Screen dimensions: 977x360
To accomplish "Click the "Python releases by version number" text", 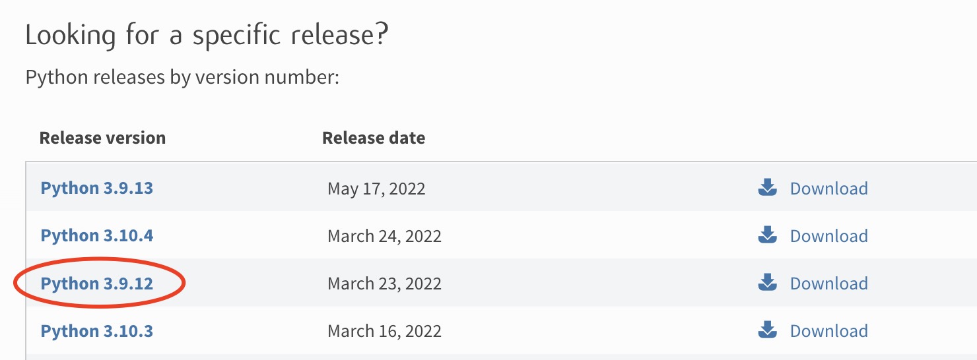I will 182,78.
